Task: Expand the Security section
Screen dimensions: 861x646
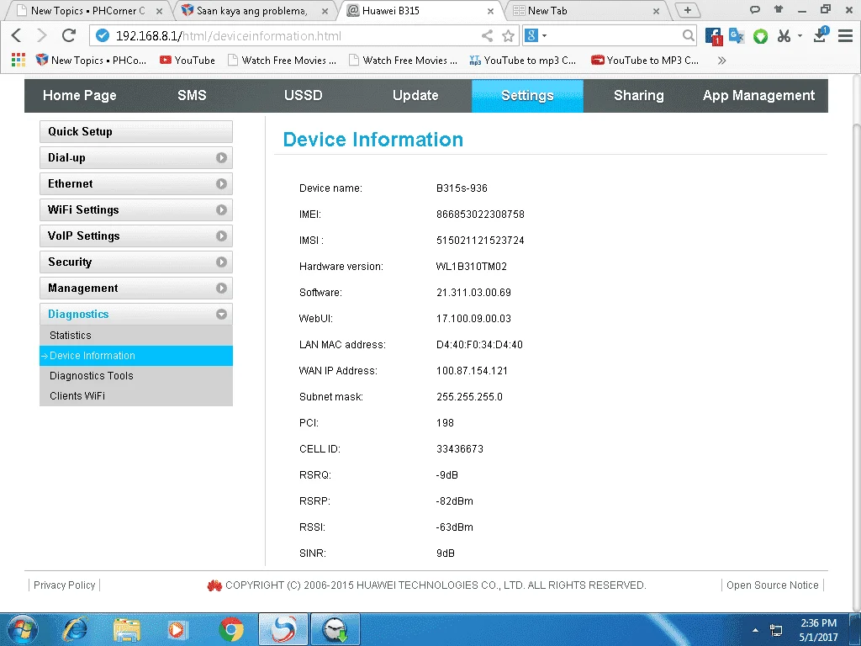Action: [x=136, y=262]
